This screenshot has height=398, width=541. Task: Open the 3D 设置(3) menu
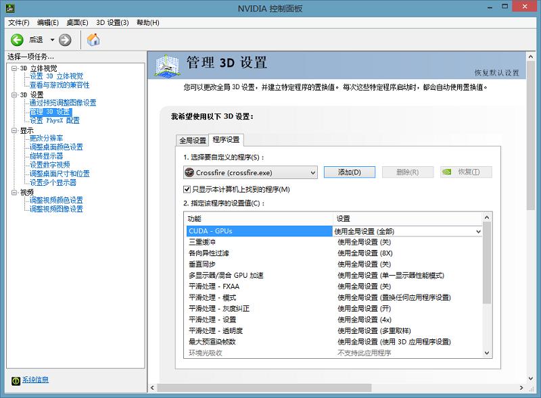tap(112, 22)
